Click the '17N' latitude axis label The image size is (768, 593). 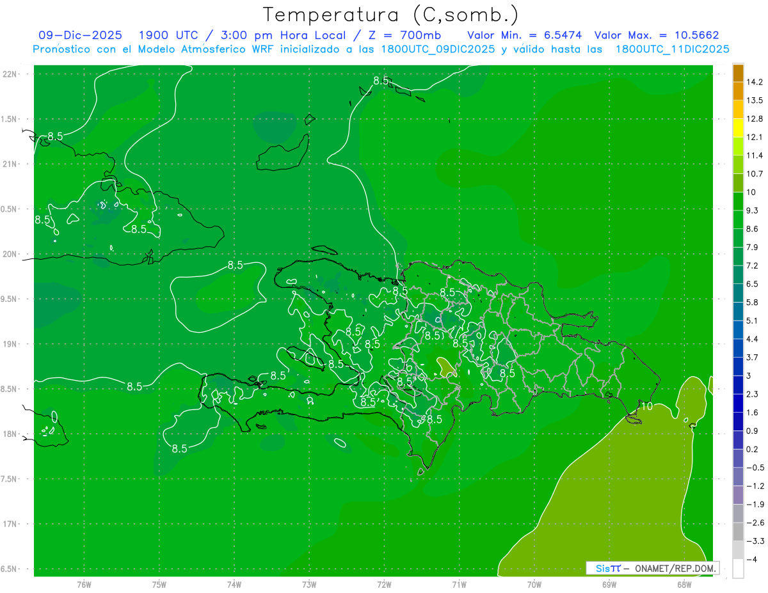[x=10, y=524]
